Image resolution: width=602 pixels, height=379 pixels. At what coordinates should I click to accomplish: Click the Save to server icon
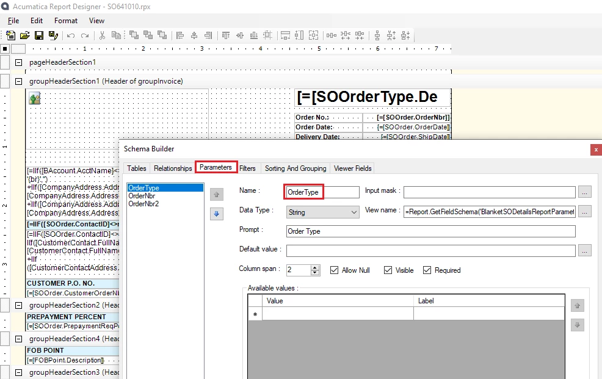53,35
